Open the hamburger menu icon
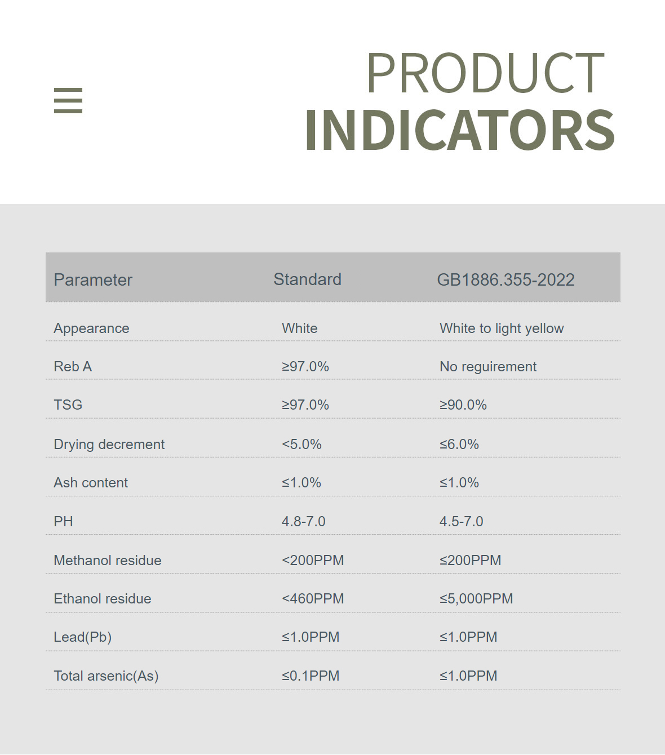665x755 pixels. 68,100
